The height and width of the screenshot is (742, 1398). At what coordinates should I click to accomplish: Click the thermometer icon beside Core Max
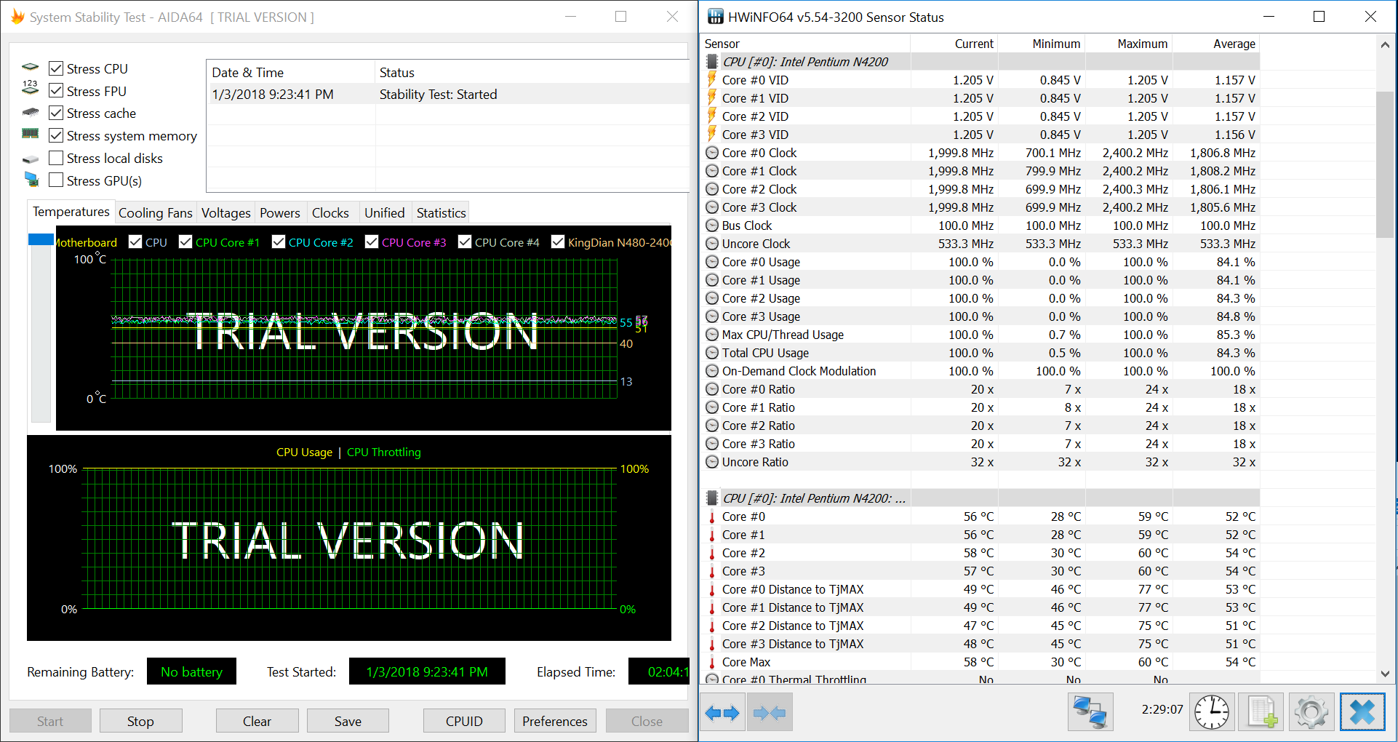click(x=712, y=662)
